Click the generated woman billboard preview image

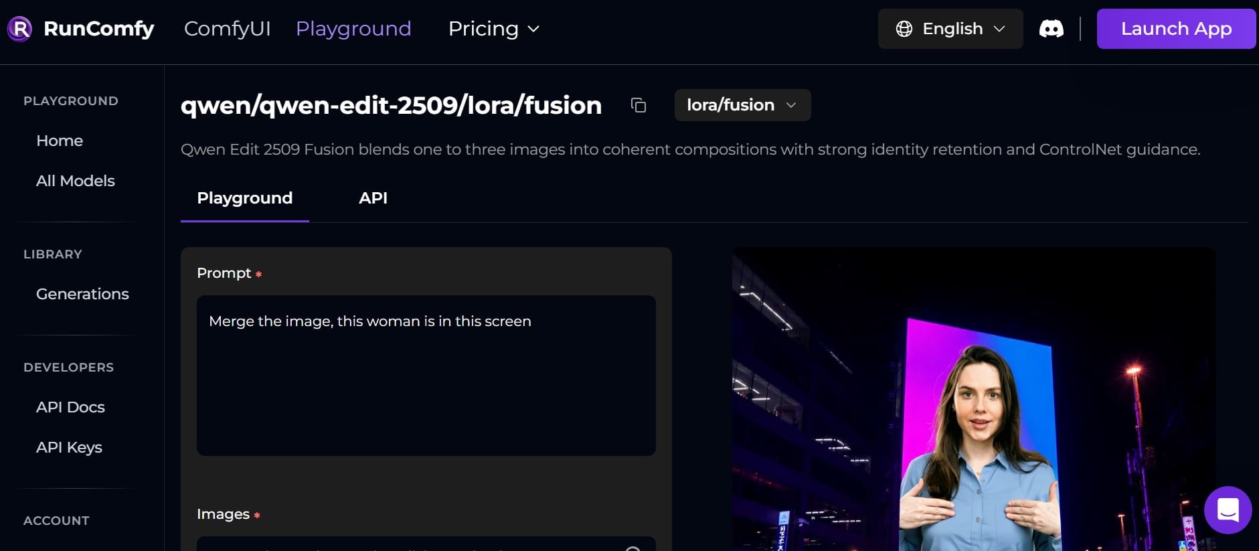(974, 399)
